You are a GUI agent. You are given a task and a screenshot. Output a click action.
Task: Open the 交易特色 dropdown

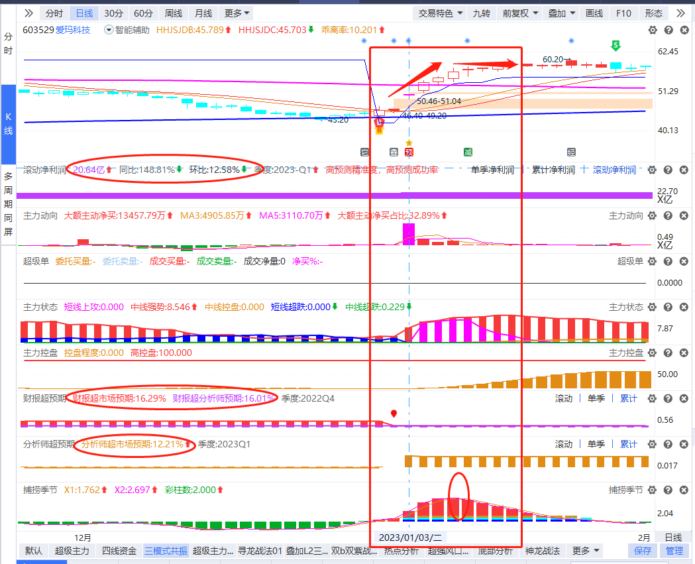(440, 13)
